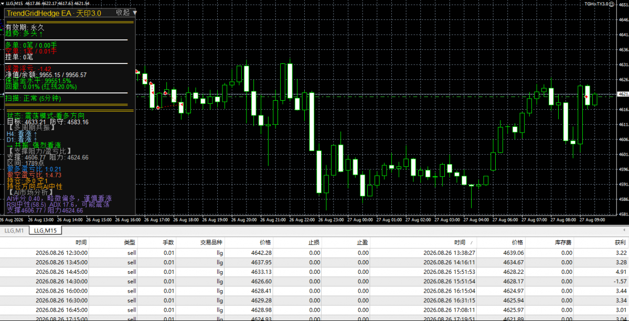Click open price 4629.28 cell

click(262, 301)
